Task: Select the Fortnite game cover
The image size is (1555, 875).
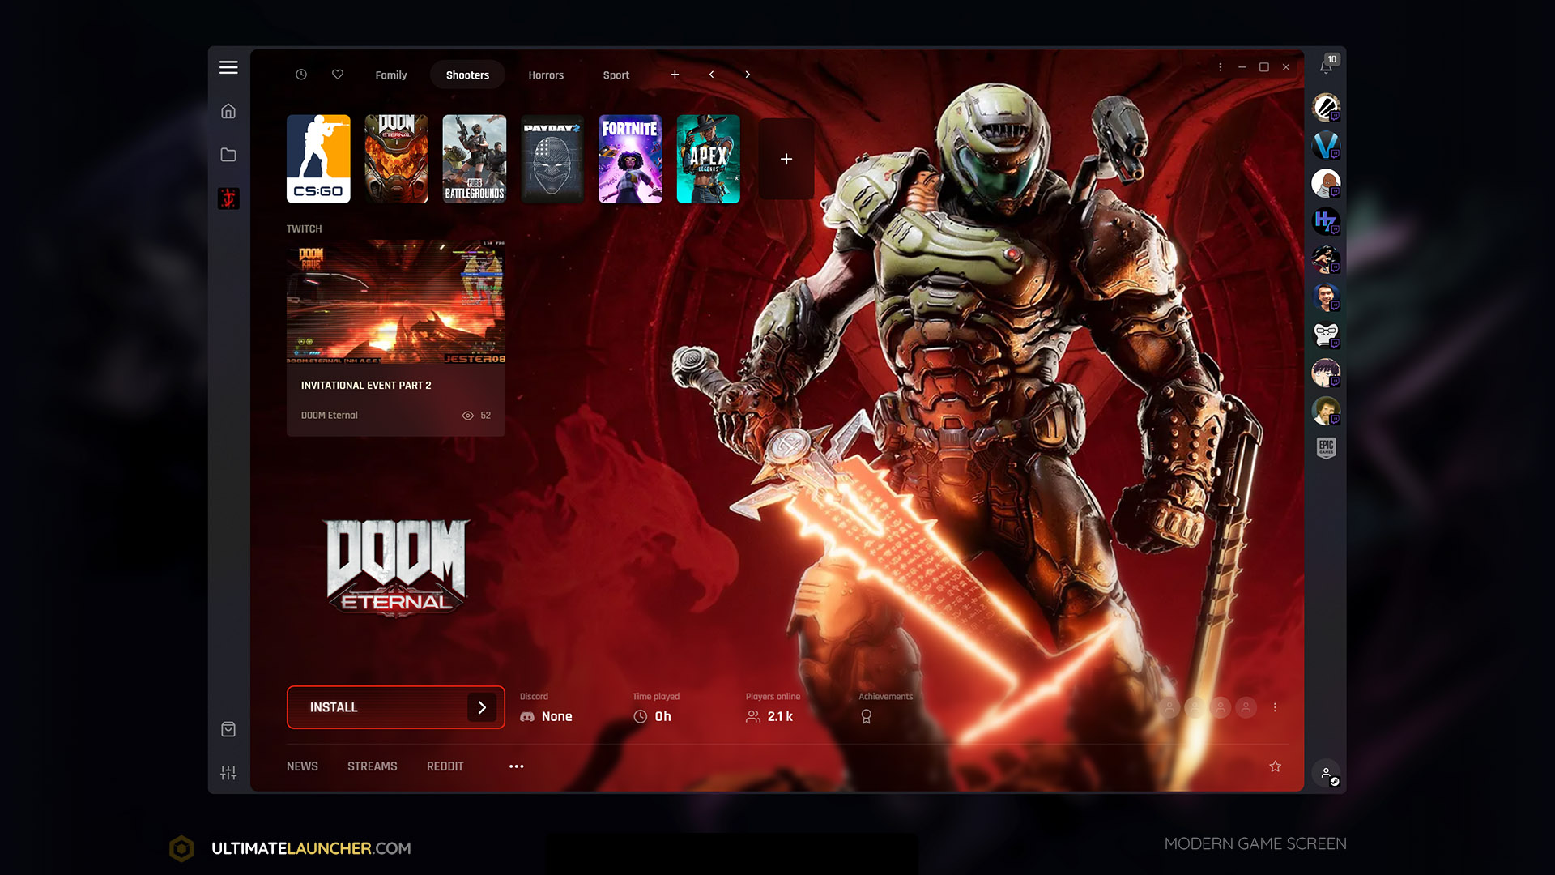Action: tap(630, 159)
